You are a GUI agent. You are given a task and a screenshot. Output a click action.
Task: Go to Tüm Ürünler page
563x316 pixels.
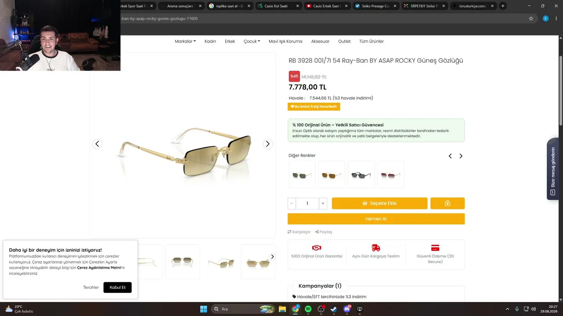pyautogui.click(x=372, y=41)
